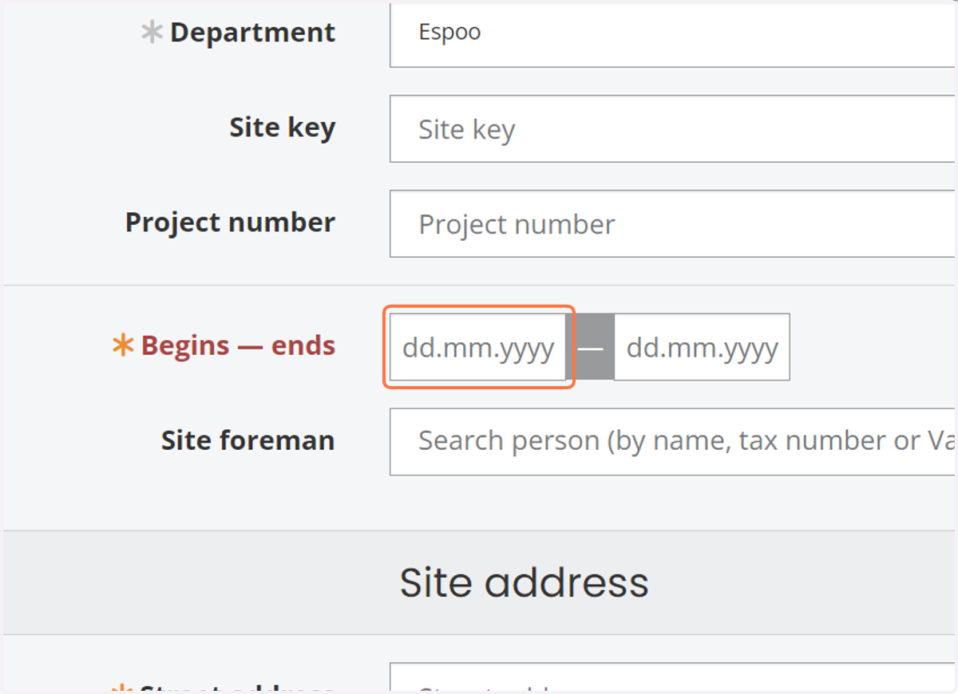Click the Department label

252,33
